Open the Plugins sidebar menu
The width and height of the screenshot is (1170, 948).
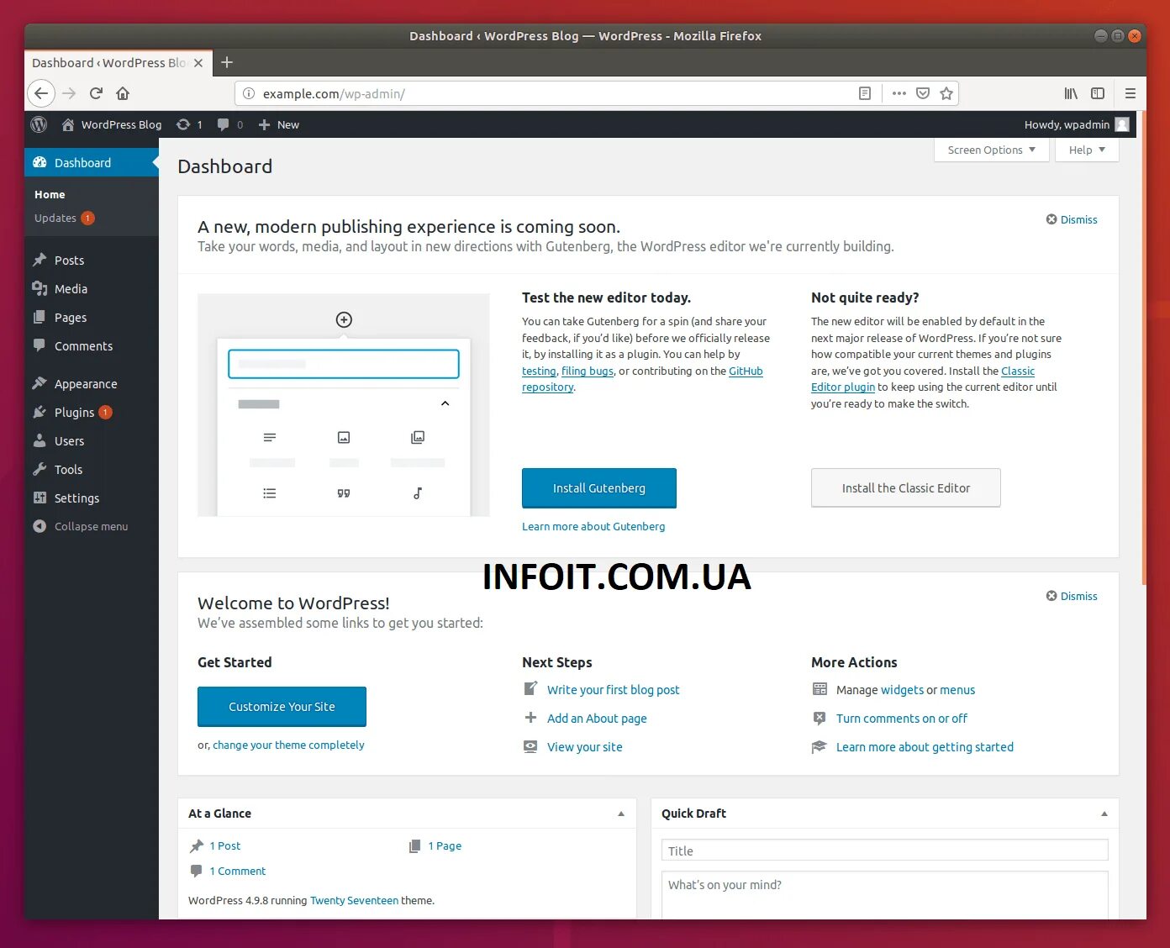[x=92, y=412]
